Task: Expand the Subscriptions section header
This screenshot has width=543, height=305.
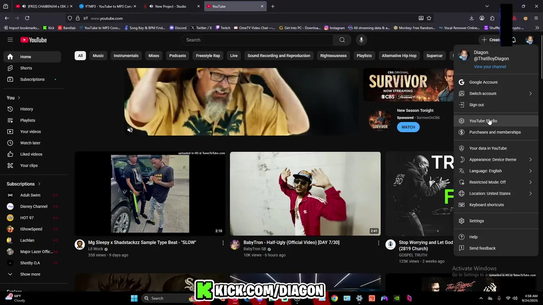Action: click(x=24, y=184)
